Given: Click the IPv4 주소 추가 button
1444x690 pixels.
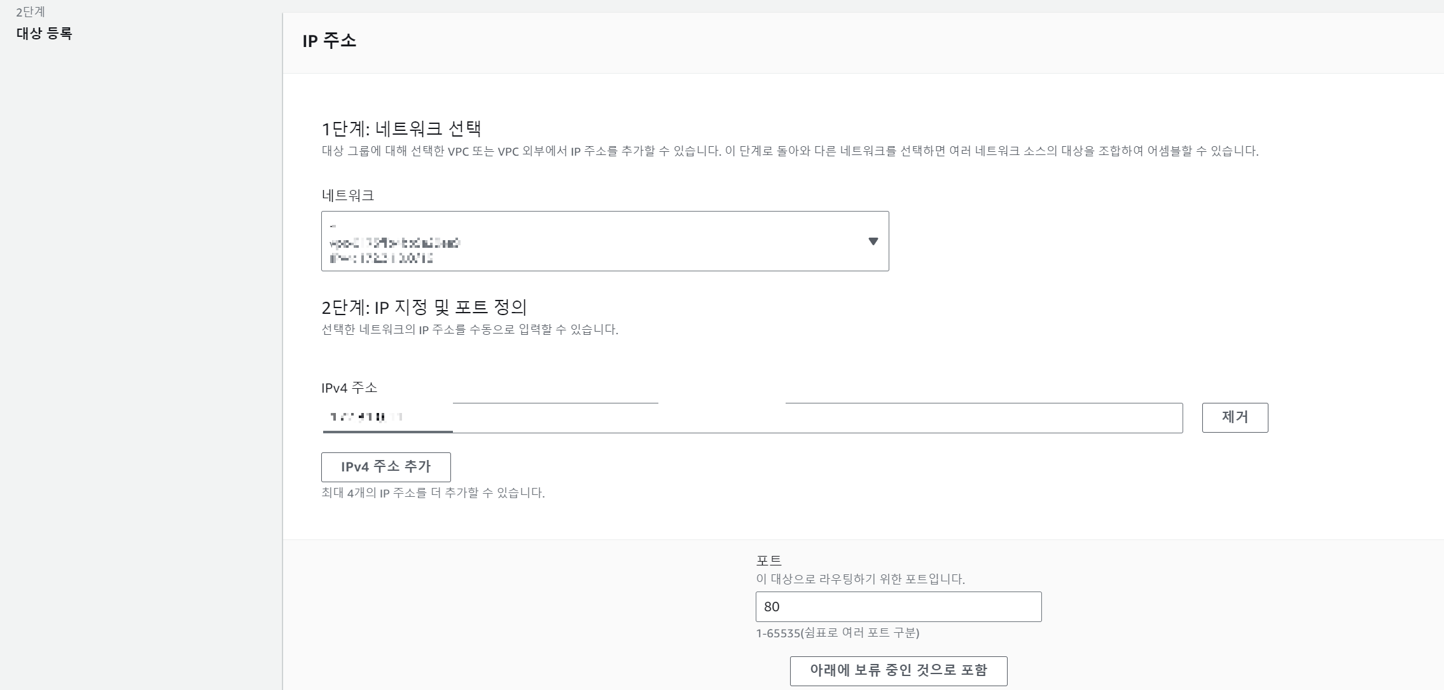Looking at the screenshot, I should [x=385, y=467].
